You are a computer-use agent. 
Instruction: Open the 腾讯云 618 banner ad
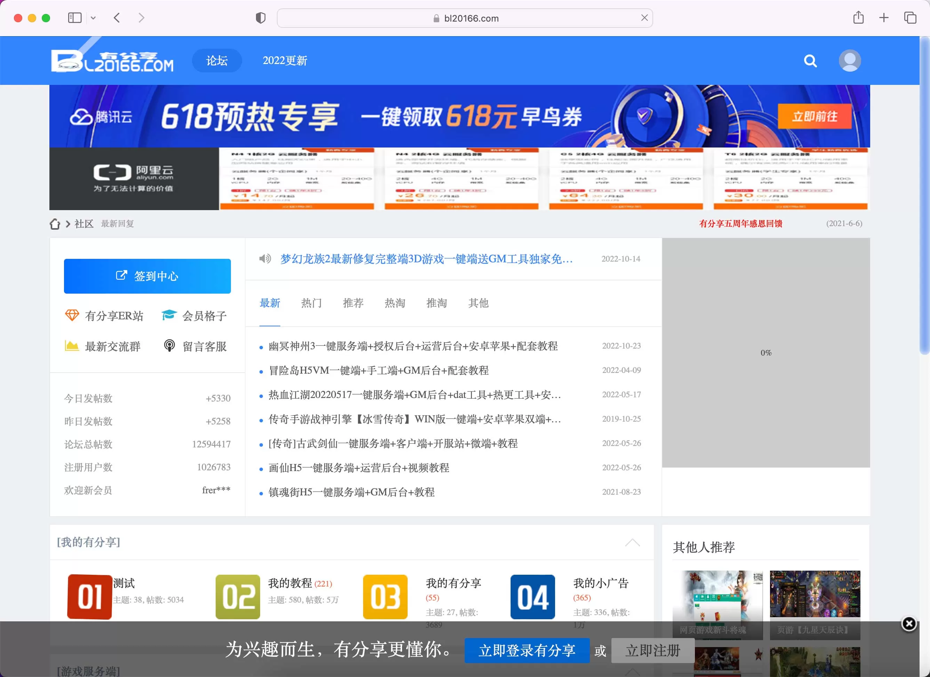pyautogui.click(x=460, y=116)
